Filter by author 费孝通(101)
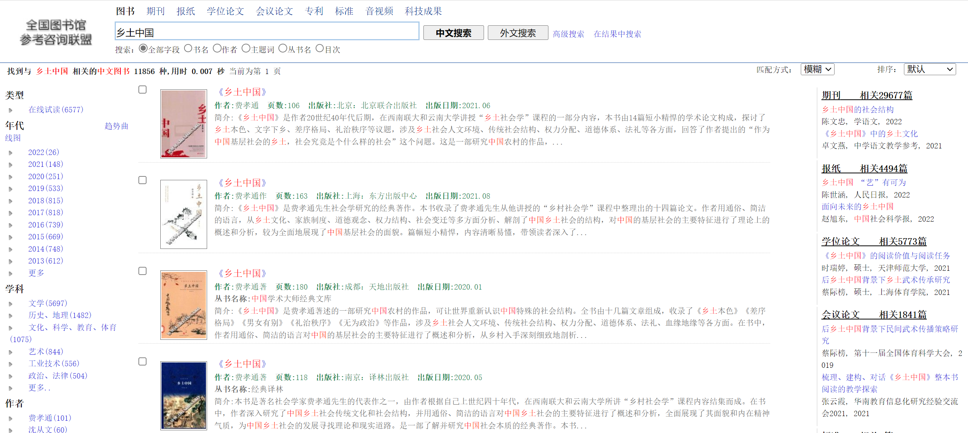Screen dimensions: 968x433 click(x=50, y=418)
